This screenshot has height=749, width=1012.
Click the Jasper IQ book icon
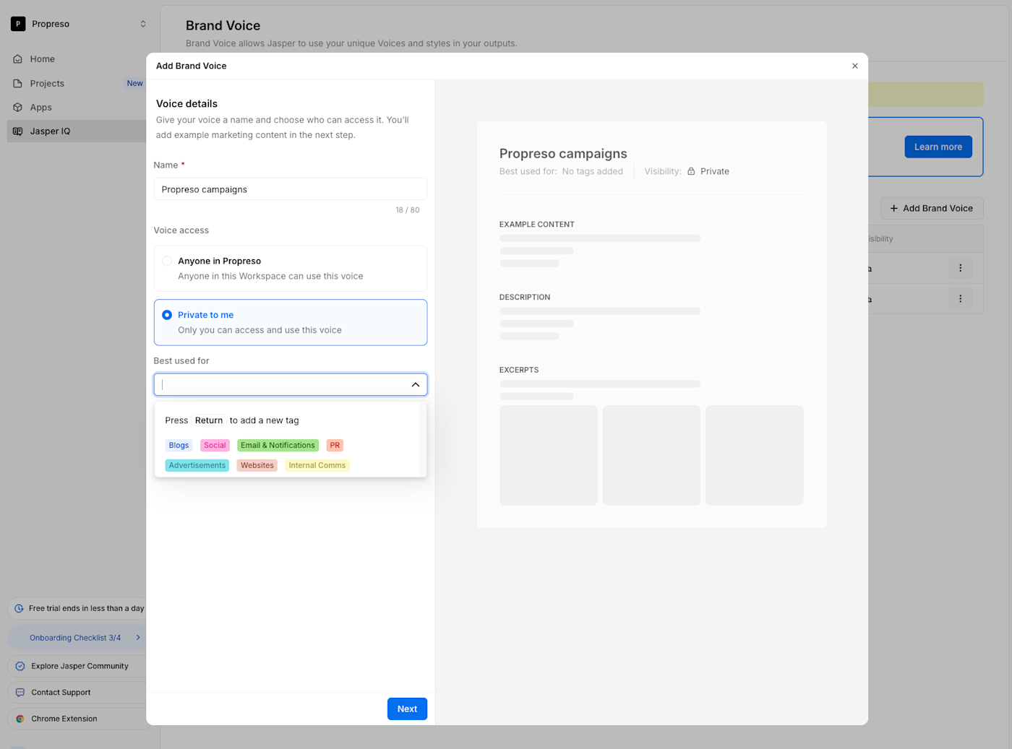point(18,131)
